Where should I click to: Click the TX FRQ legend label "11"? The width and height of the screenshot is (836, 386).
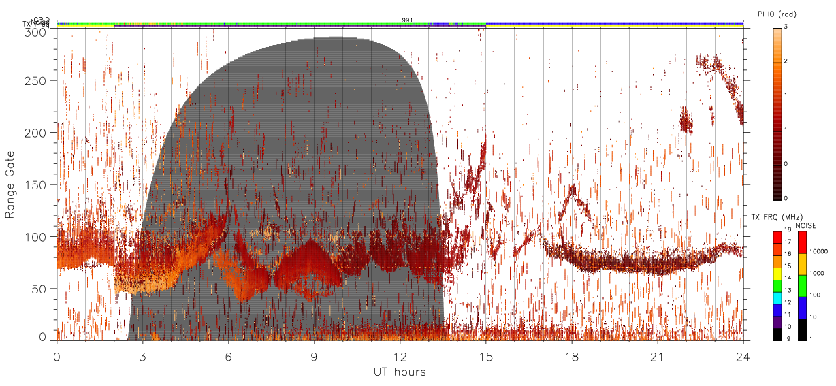click(787, 315)
